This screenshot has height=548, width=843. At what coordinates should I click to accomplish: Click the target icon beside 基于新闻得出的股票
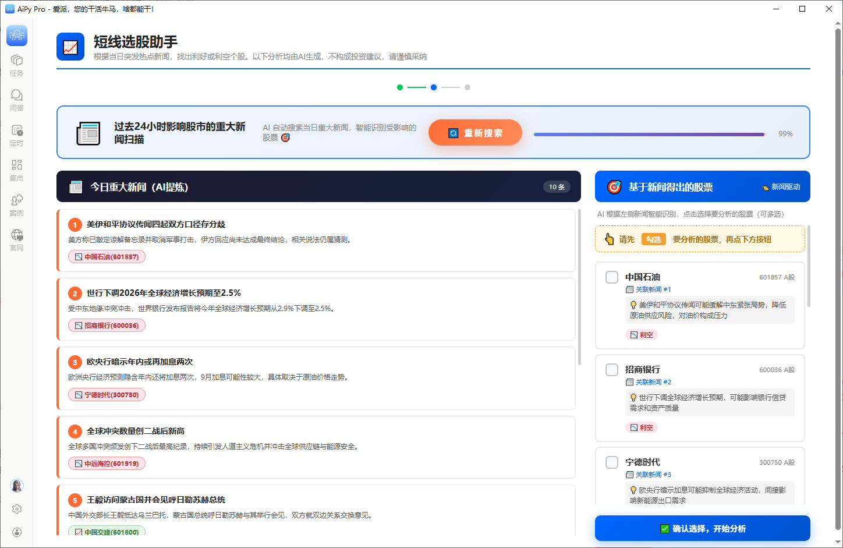click(x=614, y=187)
